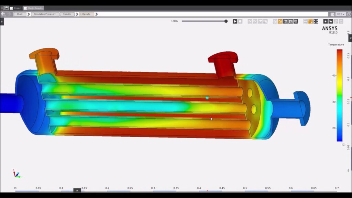Screen dimensions: 352x198
Task: Click the animation progress slider handle
Action: (x=226, y=21)
